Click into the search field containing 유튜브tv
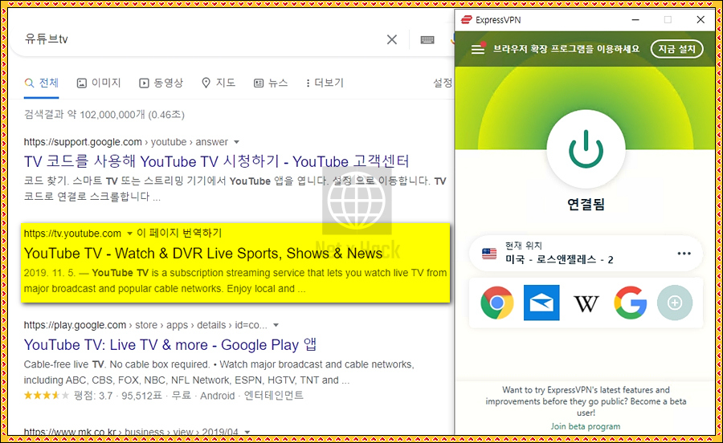The width and height of the screenshot is (723, 443). pos(203,39)
